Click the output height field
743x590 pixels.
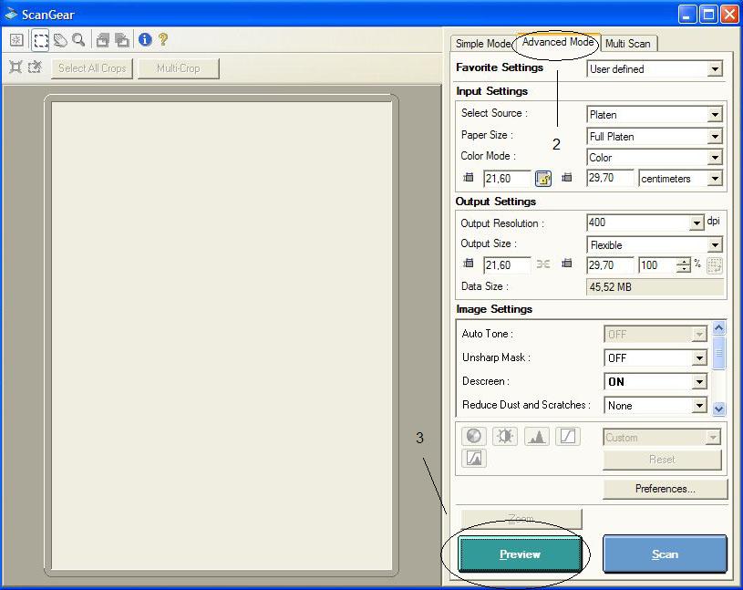point(610,265)
